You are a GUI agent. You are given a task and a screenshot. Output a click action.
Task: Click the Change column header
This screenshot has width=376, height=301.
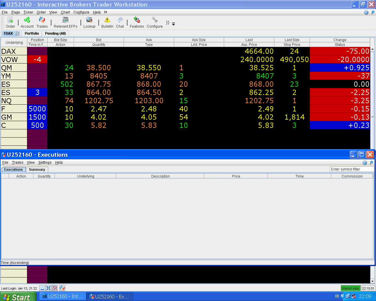click(340, 40)
